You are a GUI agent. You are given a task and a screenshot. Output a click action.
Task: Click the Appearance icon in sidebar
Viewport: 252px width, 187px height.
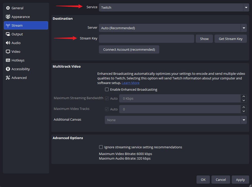[8, 17]
